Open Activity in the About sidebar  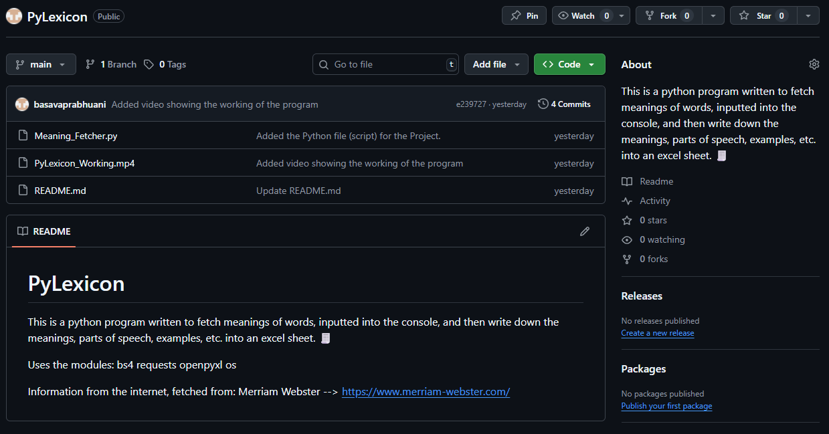coord(654,201)
